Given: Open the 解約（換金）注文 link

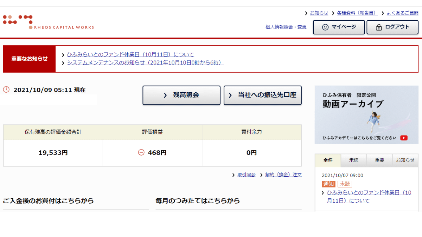Looking at the screenshot, I should [283, 175].
